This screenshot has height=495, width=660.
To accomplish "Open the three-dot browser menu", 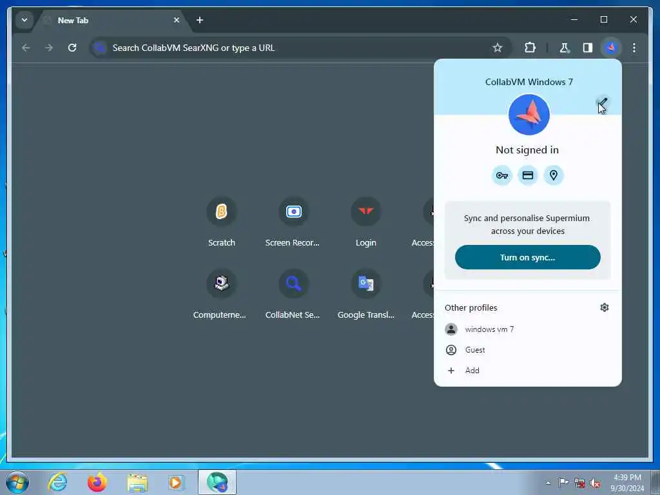I will (x=634, y=48).
